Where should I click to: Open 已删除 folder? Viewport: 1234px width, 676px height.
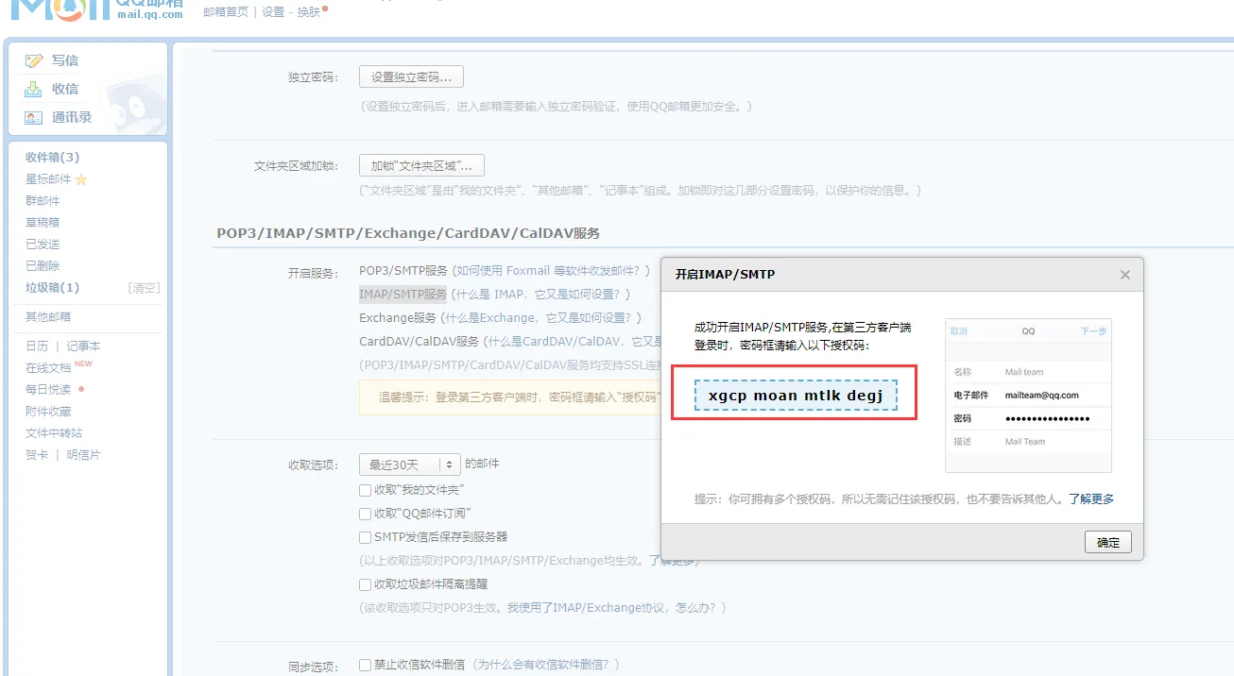(43, 266)
